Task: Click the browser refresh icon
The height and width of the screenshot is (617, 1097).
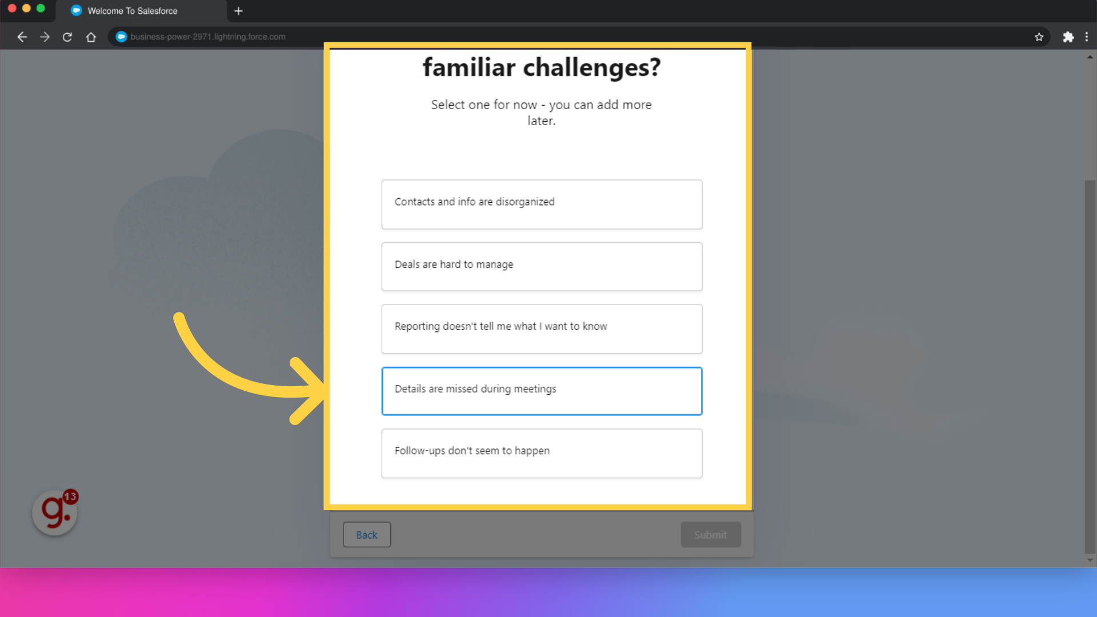Action: pos(67,36)
